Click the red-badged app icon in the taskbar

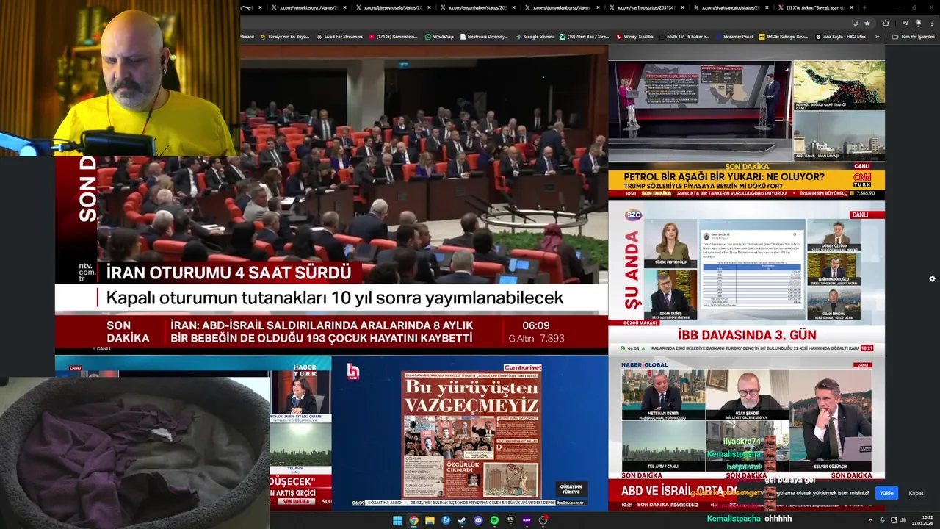pos(543,520)
